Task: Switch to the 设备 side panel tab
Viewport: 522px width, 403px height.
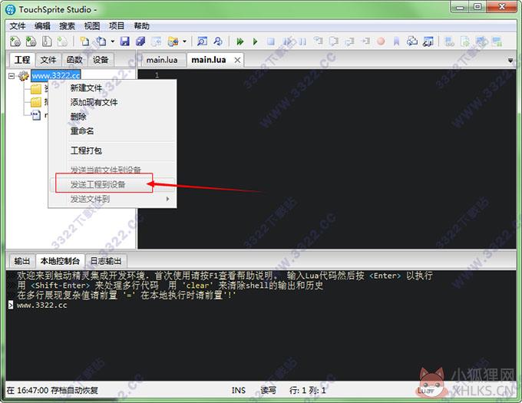Action: pyautogui.click(x=101, y=60)
